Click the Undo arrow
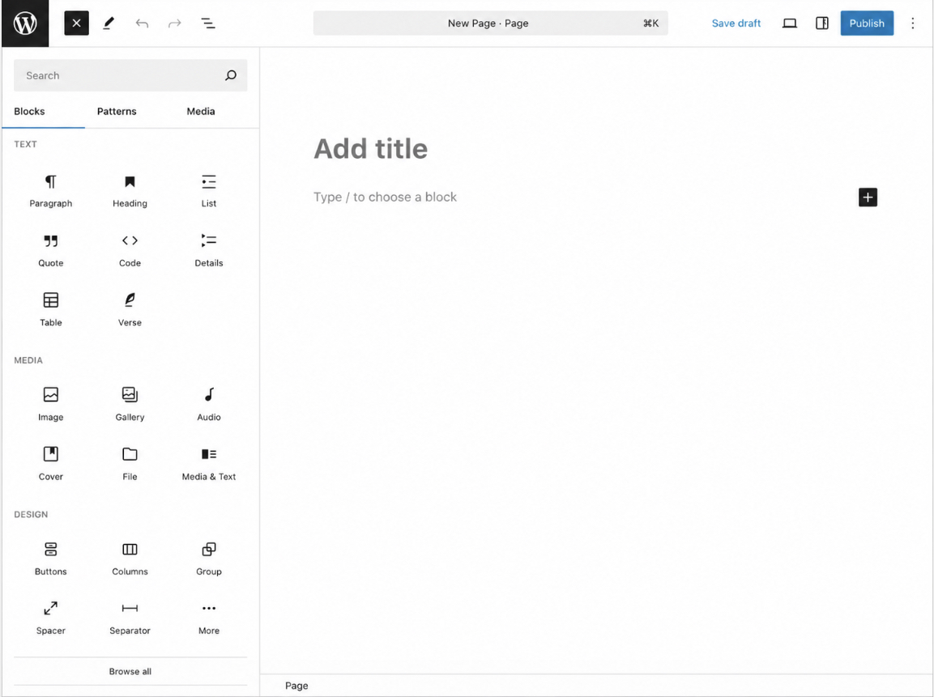This screenshot has width=934, height=697. click(x=142, y=23)
